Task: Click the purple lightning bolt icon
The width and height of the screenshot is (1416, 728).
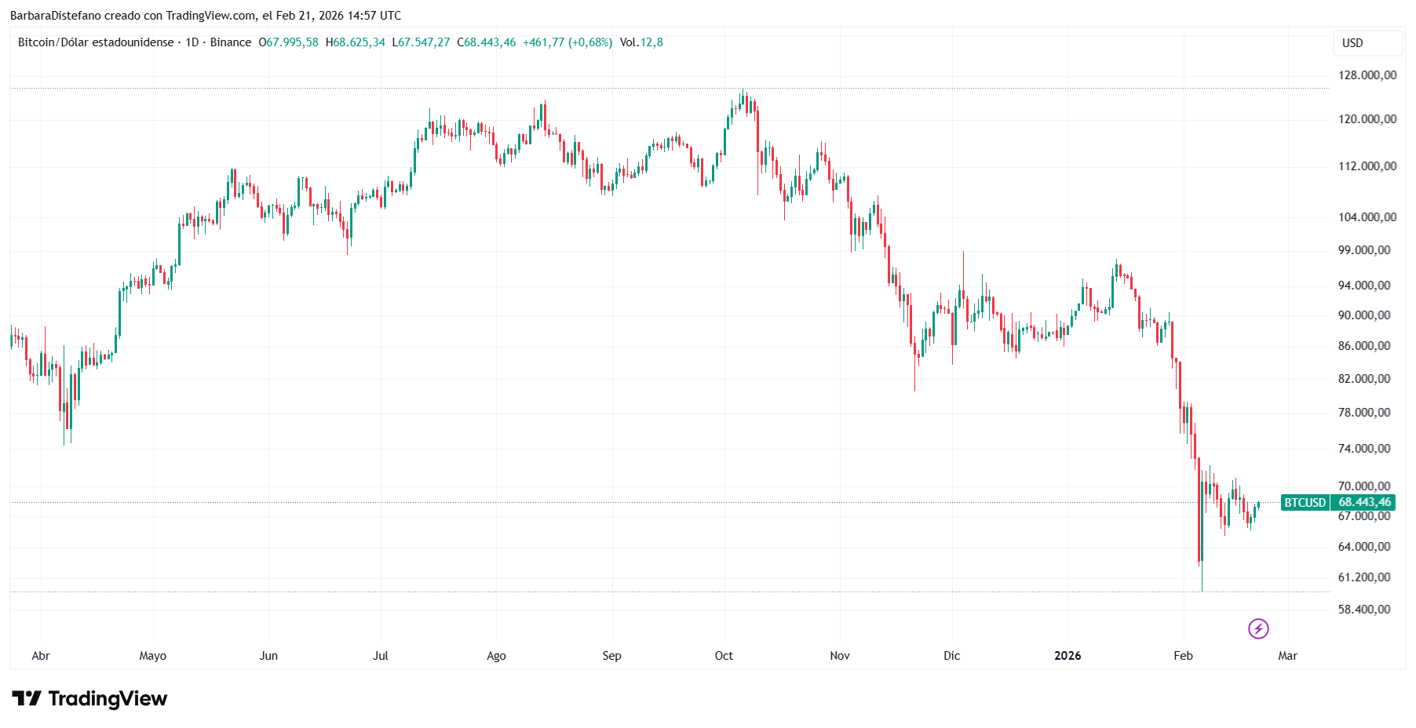Action: tap(1258, 628)
